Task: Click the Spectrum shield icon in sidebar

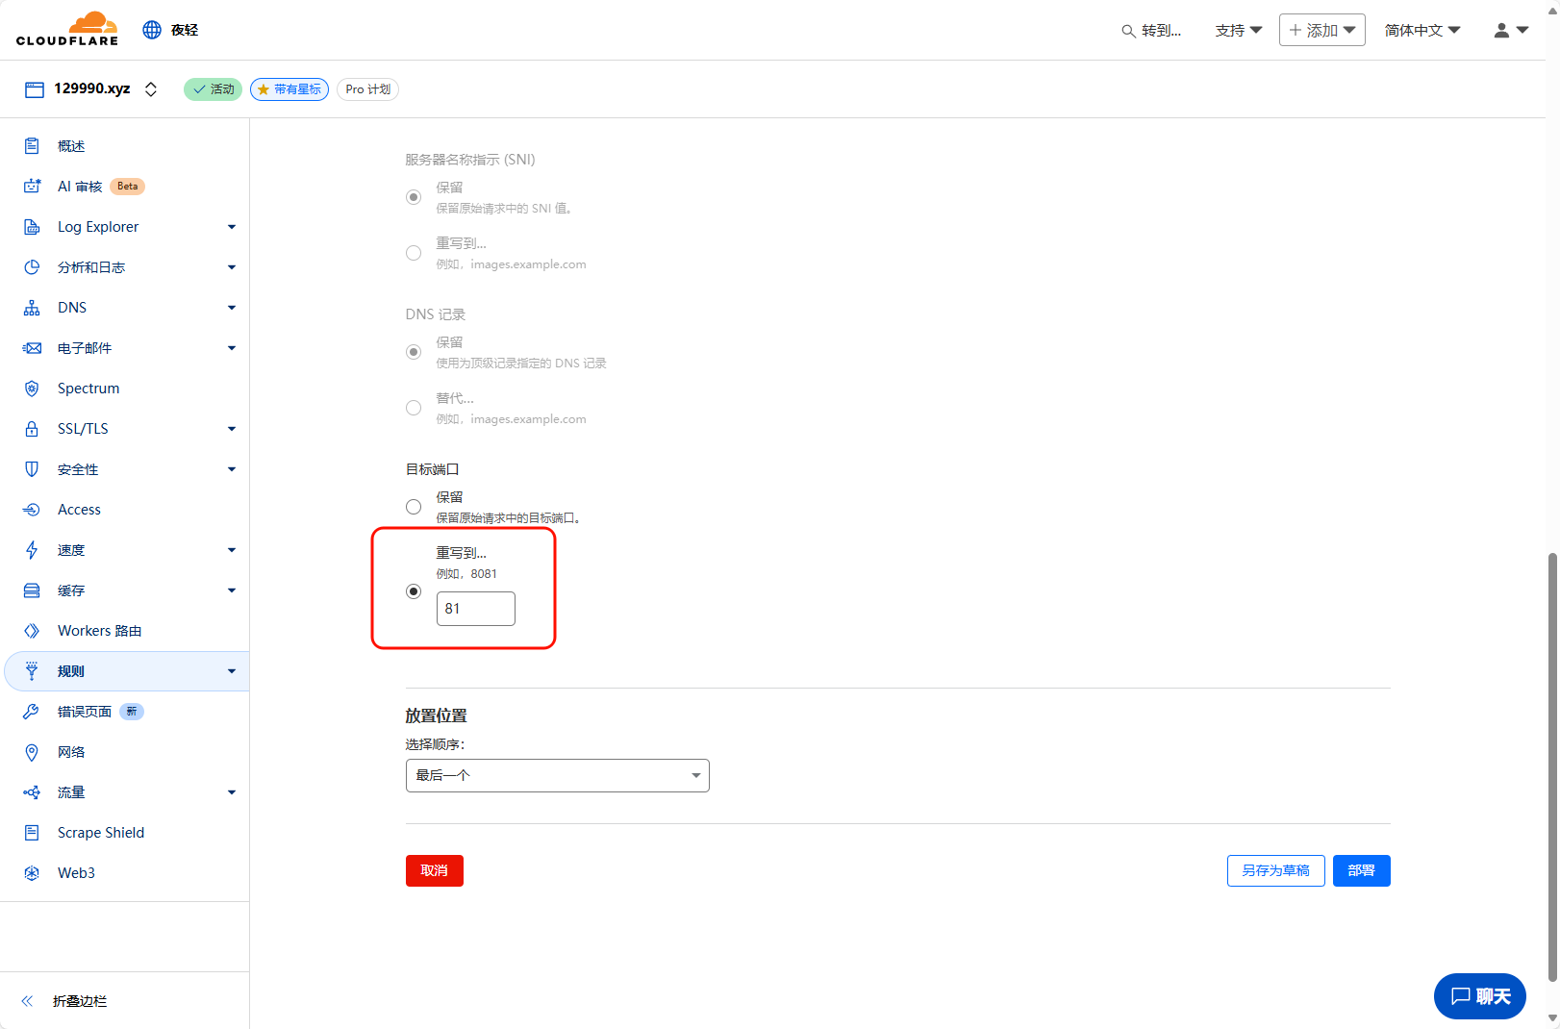Action: click(32, 389)
